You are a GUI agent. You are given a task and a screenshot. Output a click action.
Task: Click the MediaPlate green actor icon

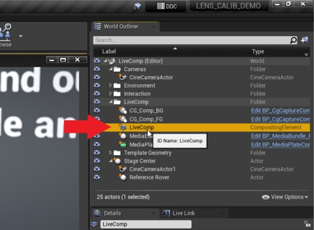coord(123,145)
